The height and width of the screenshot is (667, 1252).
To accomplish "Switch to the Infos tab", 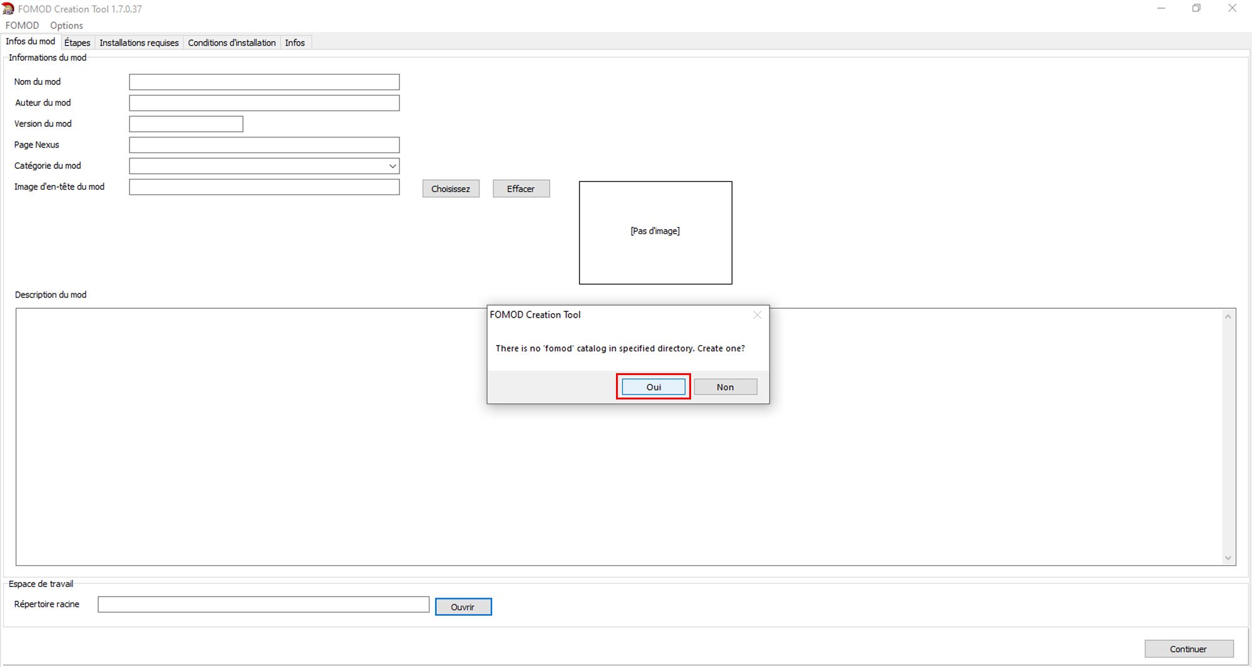I will point(295,43).
